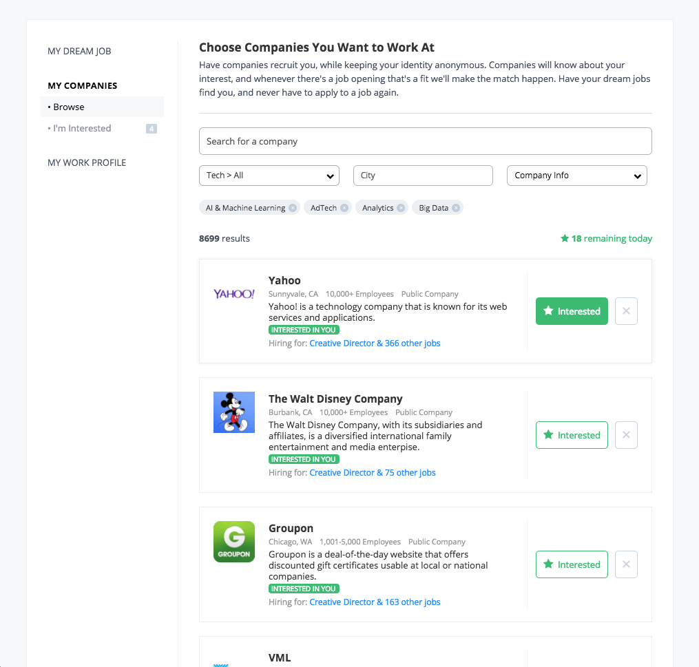The height and width of the screenshot is (667, 699).
Task: Dismiss the Yahoo company card
Action: click(x=626, y=311)
